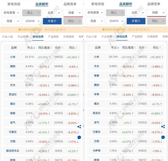Open the 销量 dropdown
This screenshot has width=168, height=161.
tap(73, 13)
